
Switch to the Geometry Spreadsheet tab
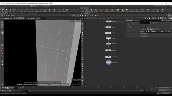coord(13,13)
